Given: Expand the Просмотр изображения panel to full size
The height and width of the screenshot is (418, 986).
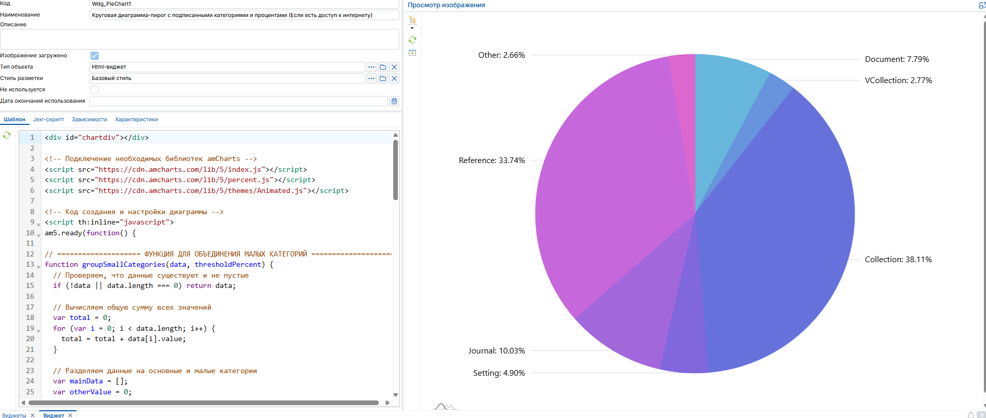Looking at the screenshot, I should [982, 5].
